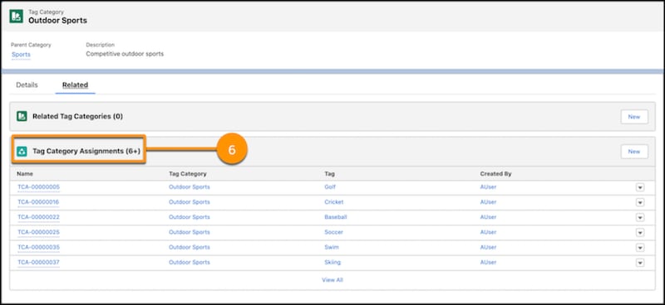
Task: Open row actions dropdown for TCA-00000035
Action: pyautogui.click(x=640, y=248)
